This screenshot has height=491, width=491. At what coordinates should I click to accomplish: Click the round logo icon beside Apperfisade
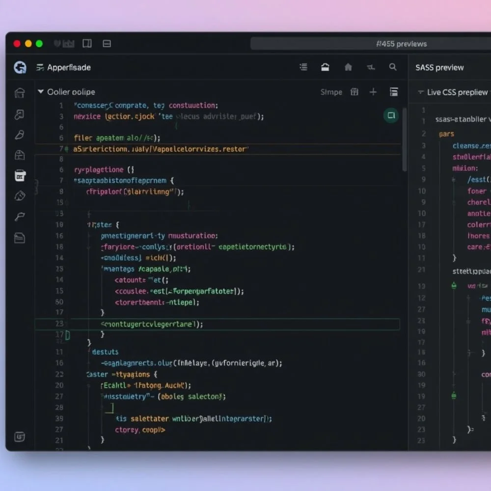(x=20, y=67)
